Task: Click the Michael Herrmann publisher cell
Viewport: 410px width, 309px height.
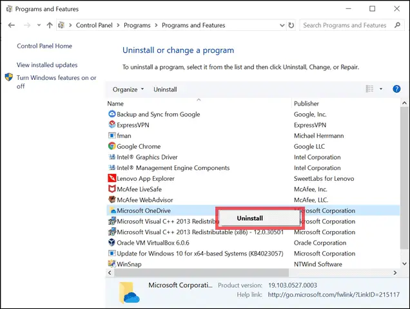Action: 318,136
